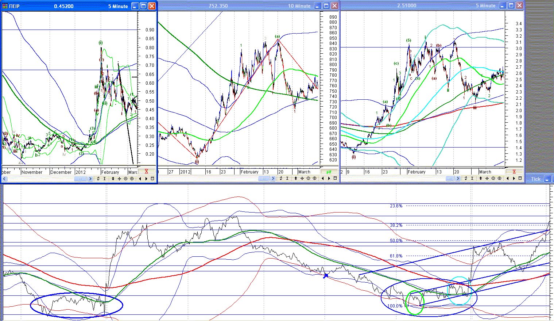This screenshot has width=554, height=321.
Task: Click the 5 Minute interval label in the ΠΕΙΡ title bar
Action: click(118, 6)
